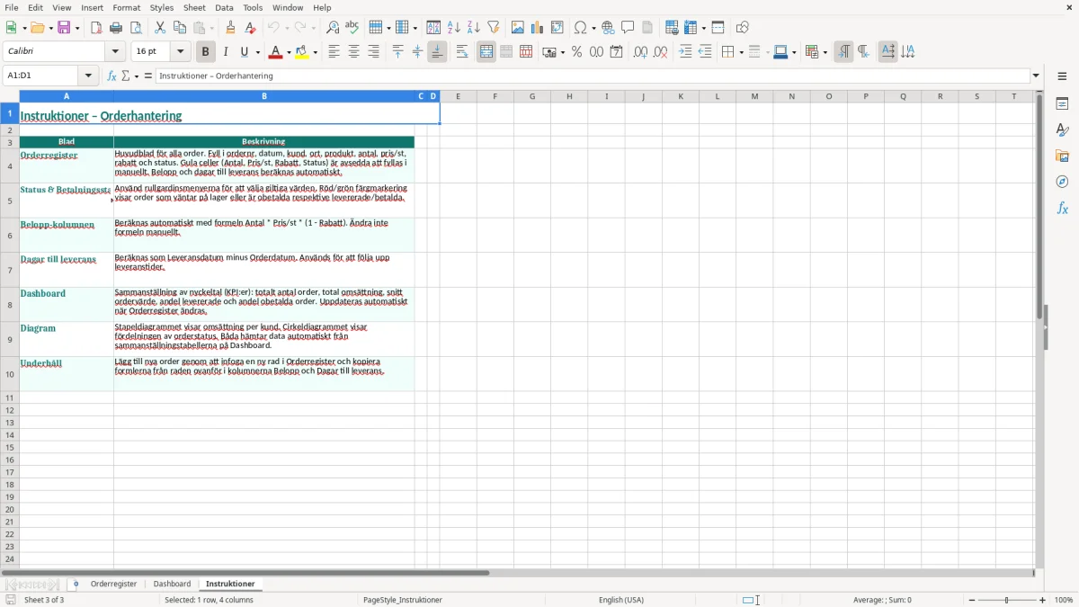Switch to the Orderregister sheet tab
The image size is (1079, 607).
click(x=113, y=585)
